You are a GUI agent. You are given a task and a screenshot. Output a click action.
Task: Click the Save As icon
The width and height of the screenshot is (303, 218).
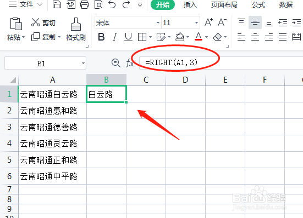point(71,4)
